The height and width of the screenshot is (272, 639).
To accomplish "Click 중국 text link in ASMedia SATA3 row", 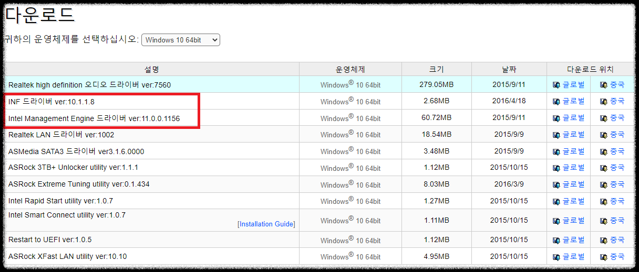I will 617,151.
